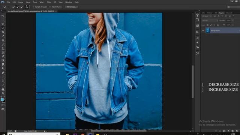Select the Clone Stamp tool

[x=3, y=48]
